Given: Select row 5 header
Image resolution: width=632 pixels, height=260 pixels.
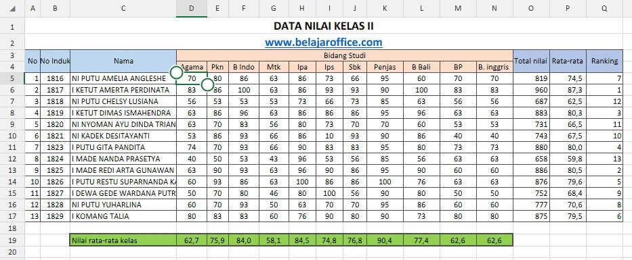Looking at the screenshot, I should tap(12, 78).
